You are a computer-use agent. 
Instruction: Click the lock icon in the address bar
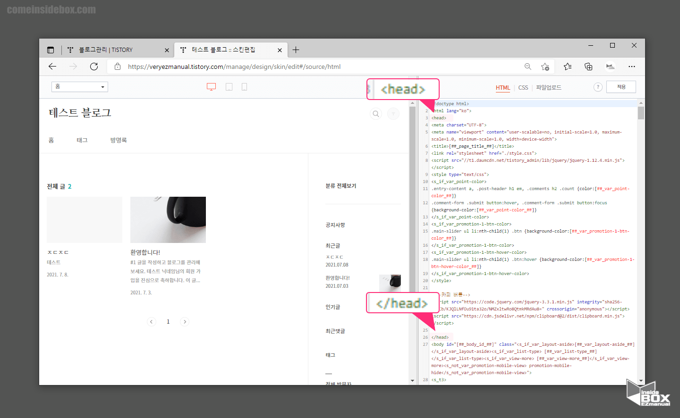[118, 67]
